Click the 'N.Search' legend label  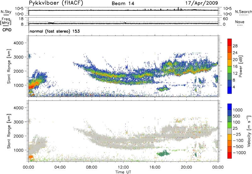[243, 12]
